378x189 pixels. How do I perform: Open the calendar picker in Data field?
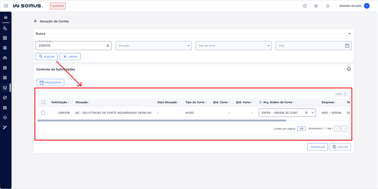347,46
